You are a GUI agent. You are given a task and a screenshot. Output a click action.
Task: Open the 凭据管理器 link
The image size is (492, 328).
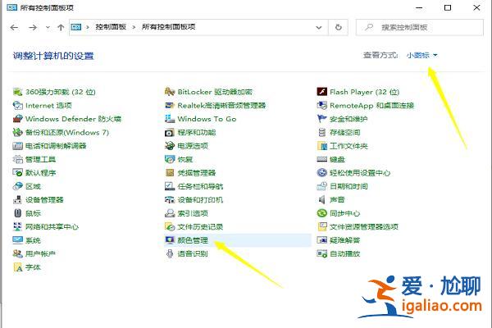point(197,173)
